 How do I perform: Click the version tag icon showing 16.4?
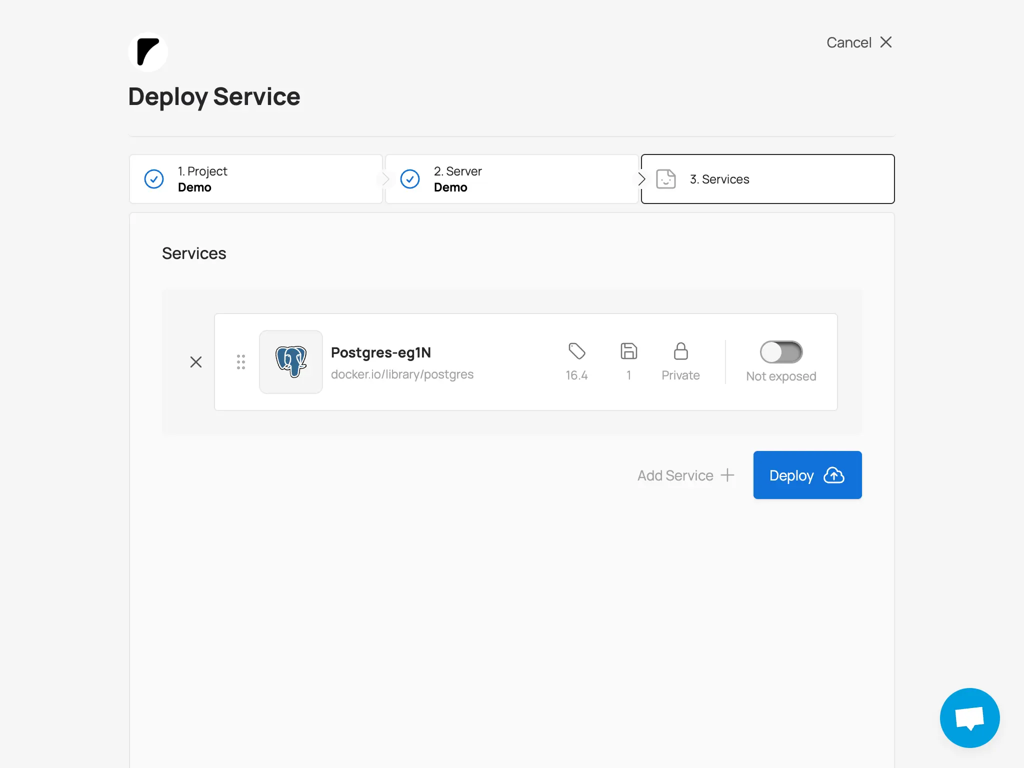(x=577, y=352)
